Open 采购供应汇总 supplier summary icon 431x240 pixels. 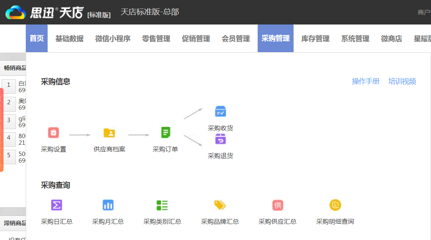tap(277, 205)
